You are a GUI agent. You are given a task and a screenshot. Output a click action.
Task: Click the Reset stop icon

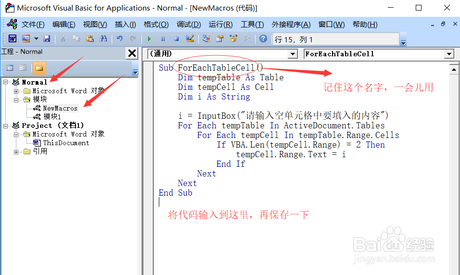coord(176,38)
